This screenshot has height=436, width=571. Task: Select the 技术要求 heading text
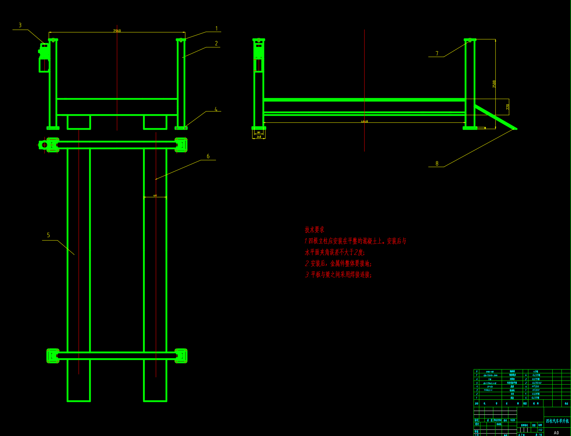click(x=314, y=230)
